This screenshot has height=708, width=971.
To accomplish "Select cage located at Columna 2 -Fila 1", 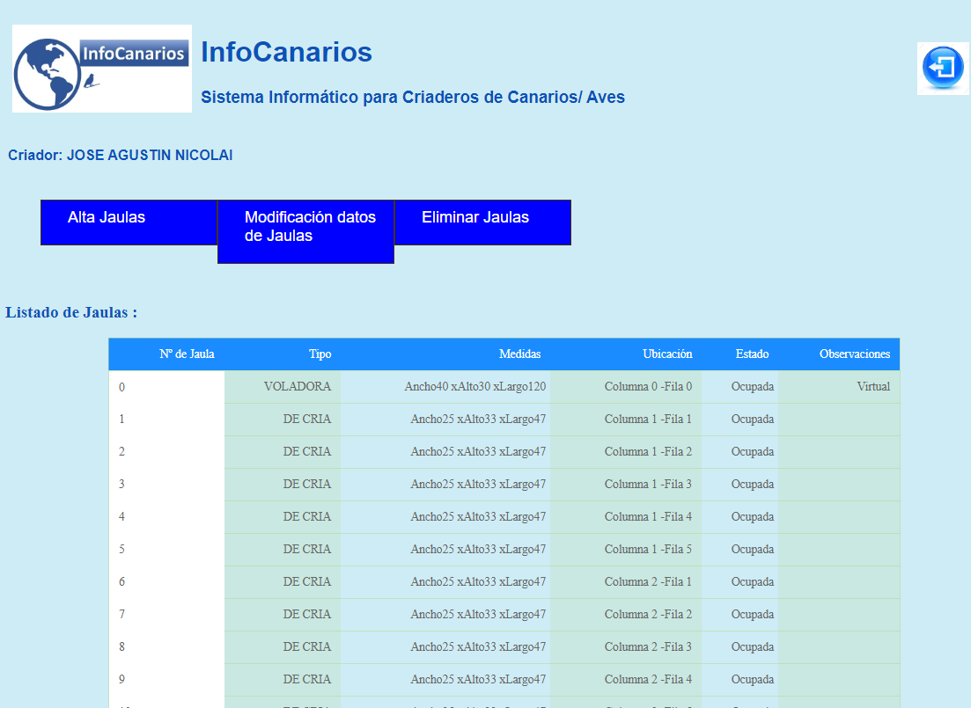I will pyautogui.click(x=648, y=582).
